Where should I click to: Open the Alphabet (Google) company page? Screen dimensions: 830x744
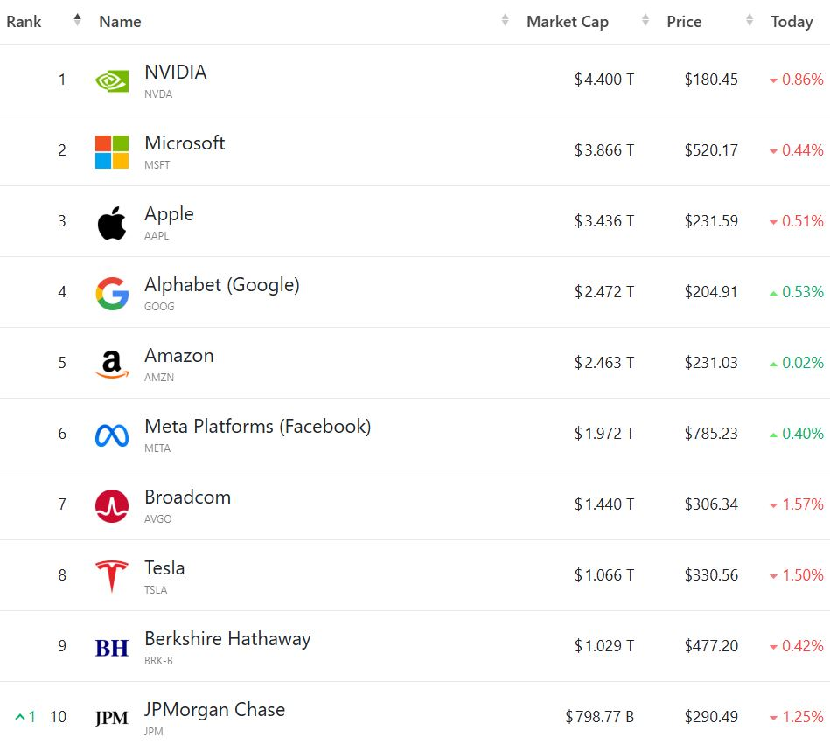222,285
